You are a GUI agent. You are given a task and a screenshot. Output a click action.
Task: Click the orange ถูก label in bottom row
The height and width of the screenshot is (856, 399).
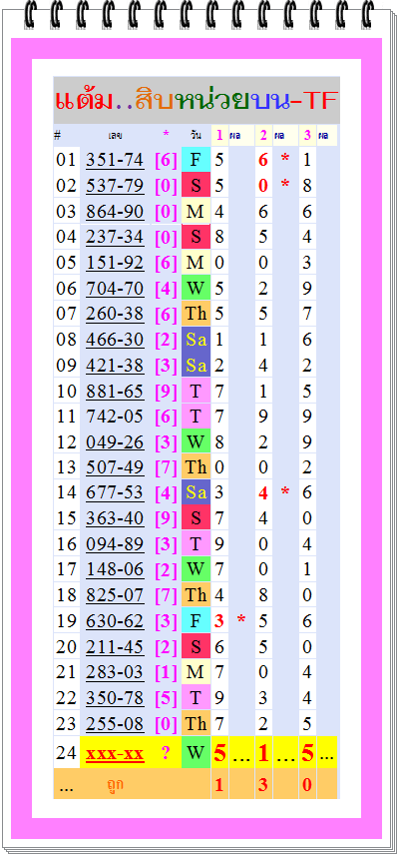[x=115, y=784]
